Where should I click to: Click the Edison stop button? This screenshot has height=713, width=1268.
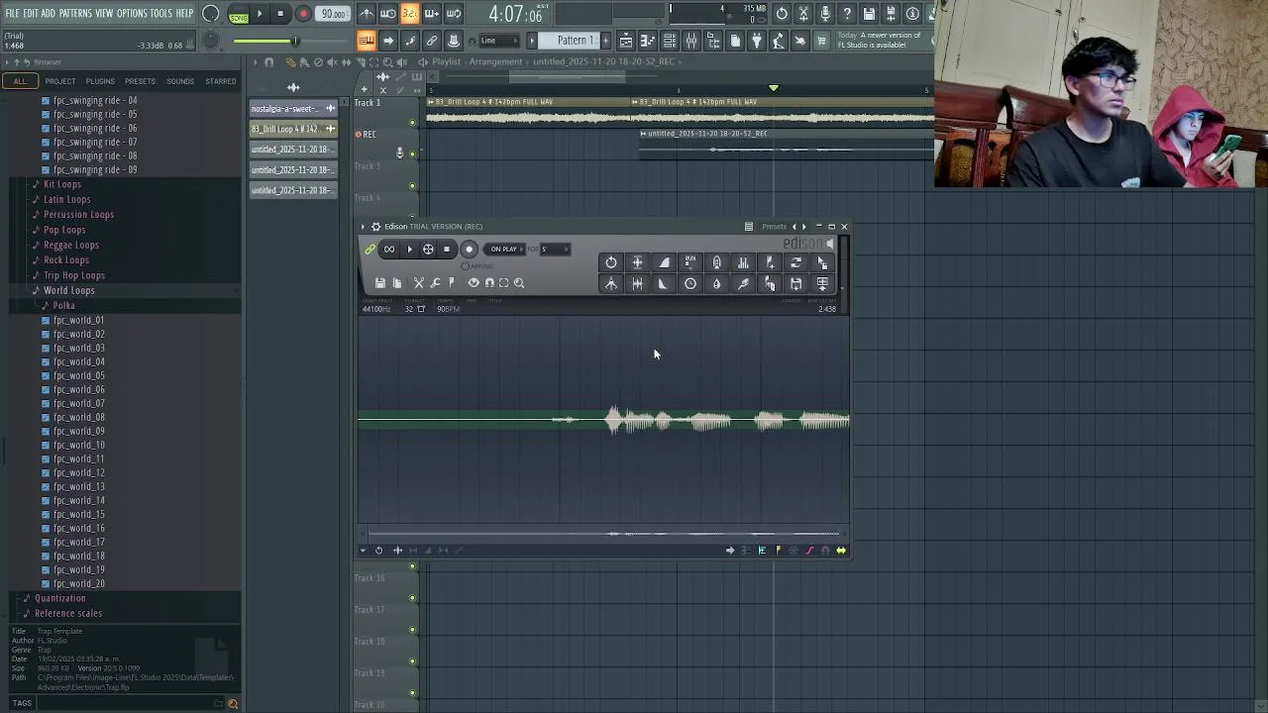coord(447,250)
